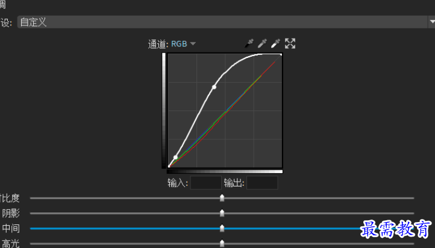The width and height of the screenshot is (435, 248).
Task: Click the 输入 value field
Action: click(206, 183)
